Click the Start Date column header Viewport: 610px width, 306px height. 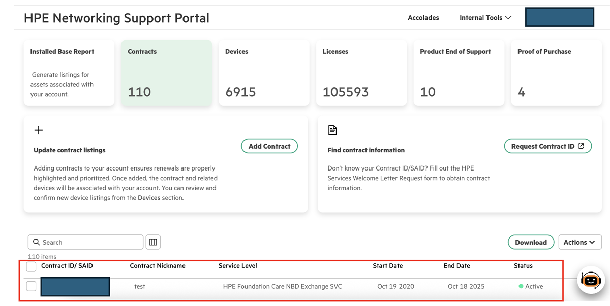coord(388,266)
